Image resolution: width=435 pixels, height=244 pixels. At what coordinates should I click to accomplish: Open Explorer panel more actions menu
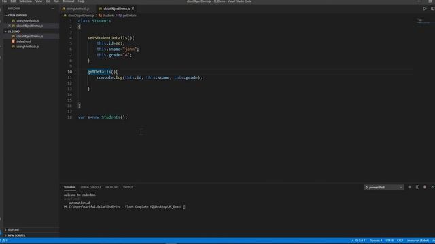point(53,9)
